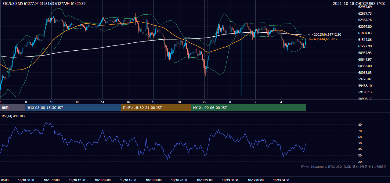
Task: Click RSI axis level 30
Action: [360, 156]
